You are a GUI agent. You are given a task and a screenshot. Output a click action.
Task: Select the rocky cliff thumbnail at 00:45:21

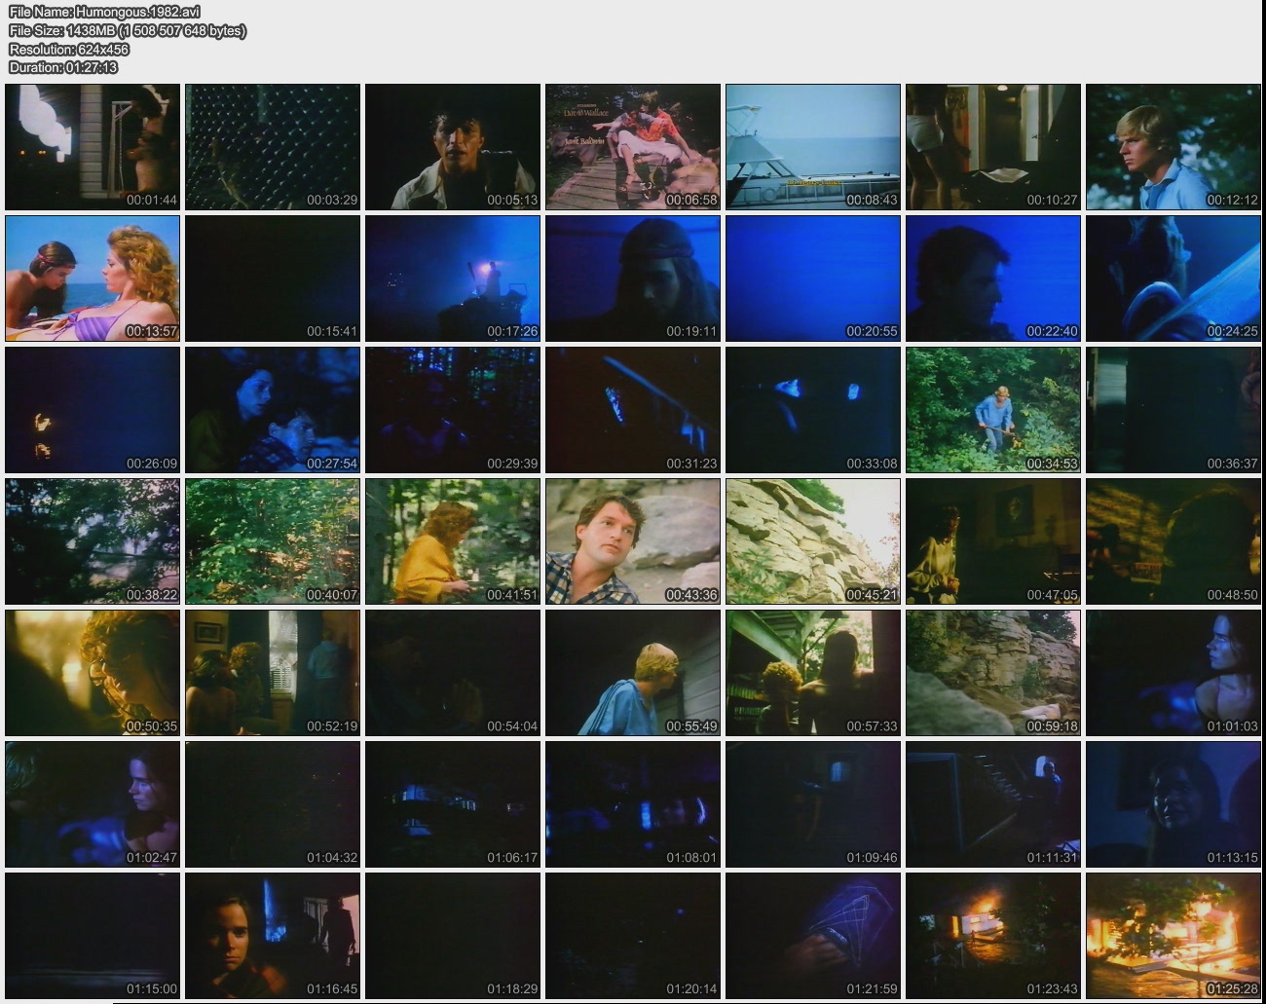click(813, 541)
